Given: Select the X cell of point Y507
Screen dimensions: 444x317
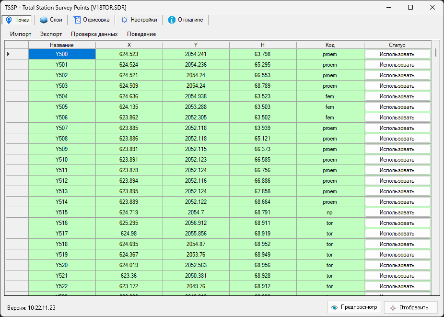Looking at the screenshot, I should click(x=129, y=128).
